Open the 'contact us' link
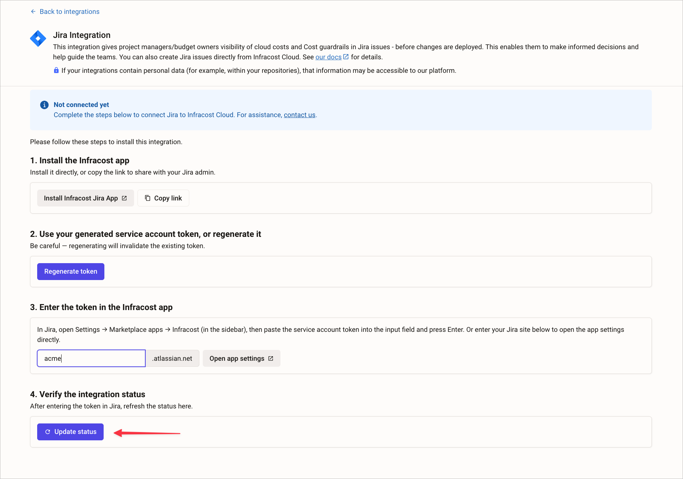 pyautogui.click(x=299, y=115)
